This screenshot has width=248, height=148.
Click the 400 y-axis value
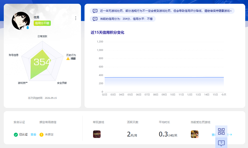coord(101,75)
